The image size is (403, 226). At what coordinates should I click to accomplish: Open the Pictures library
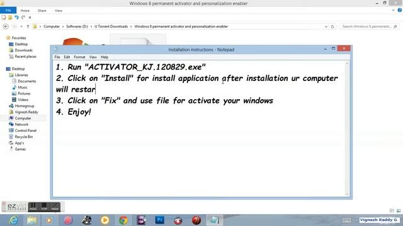tap(24, 94)
